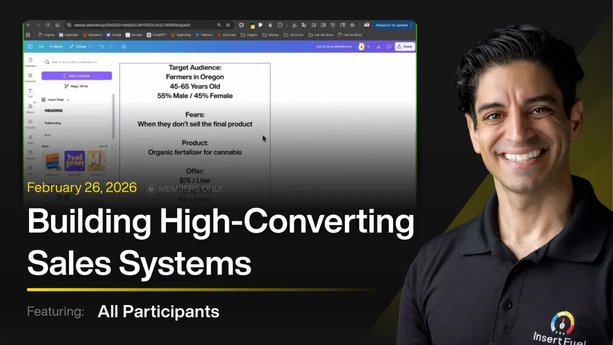Open the Resize menu
Viewport: 613px width, 345px height.
pyautogui.click(x=57, y=47)
